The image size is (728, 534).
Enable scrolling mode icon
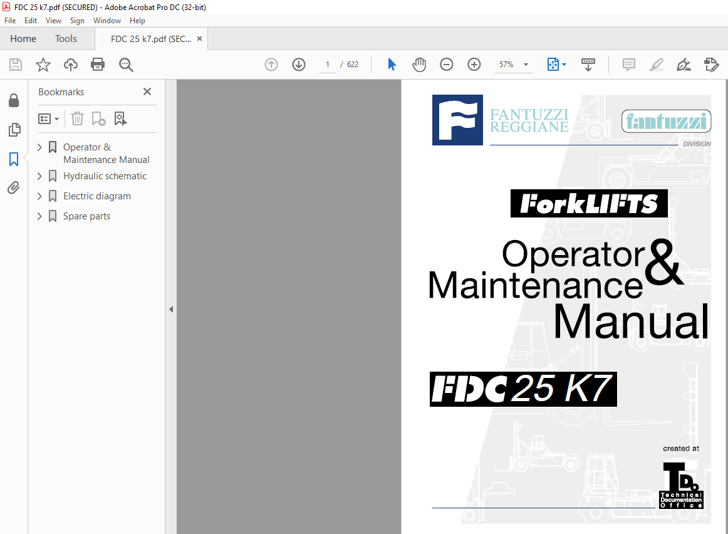point(588,65)
